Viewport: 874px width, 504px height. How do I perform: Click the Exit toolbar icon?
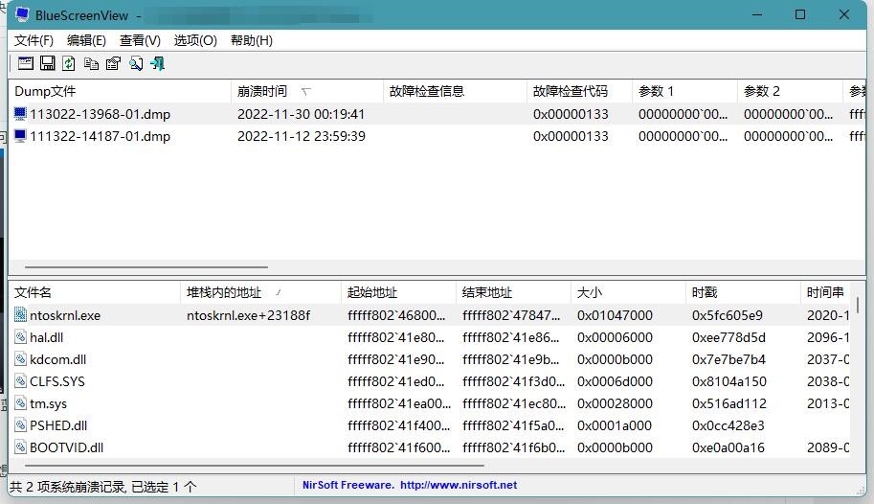click(158, 63)
